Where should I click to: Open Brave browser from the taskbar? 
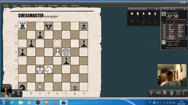click(x=46, y=102)
